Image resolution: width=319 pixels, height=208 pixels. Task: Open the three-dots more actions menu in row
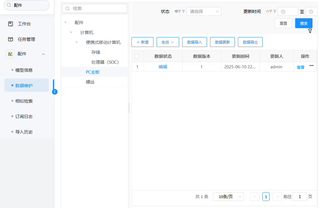click(311, 66)
